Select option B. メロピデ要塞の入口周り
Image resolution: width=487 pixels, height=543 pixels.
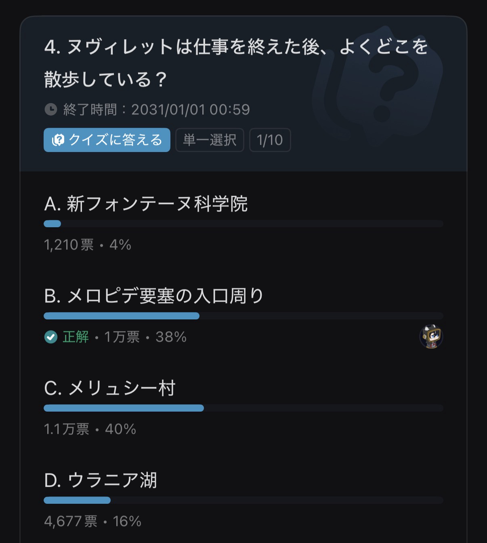pos(154,296)
